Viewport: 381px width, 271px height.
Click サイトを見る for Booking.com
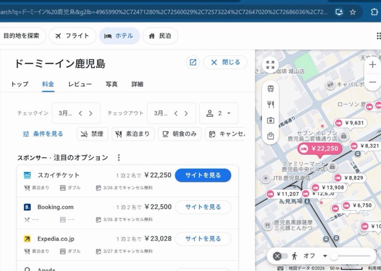[203, 207]
